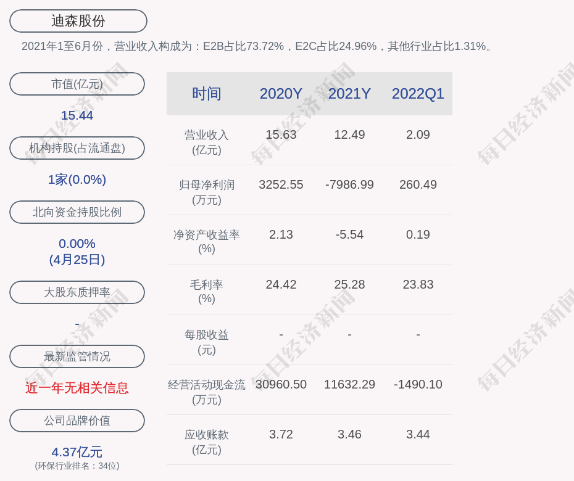Click the 每股收益(元) row label
Screen dimensions: 574x481
point(207,342)
